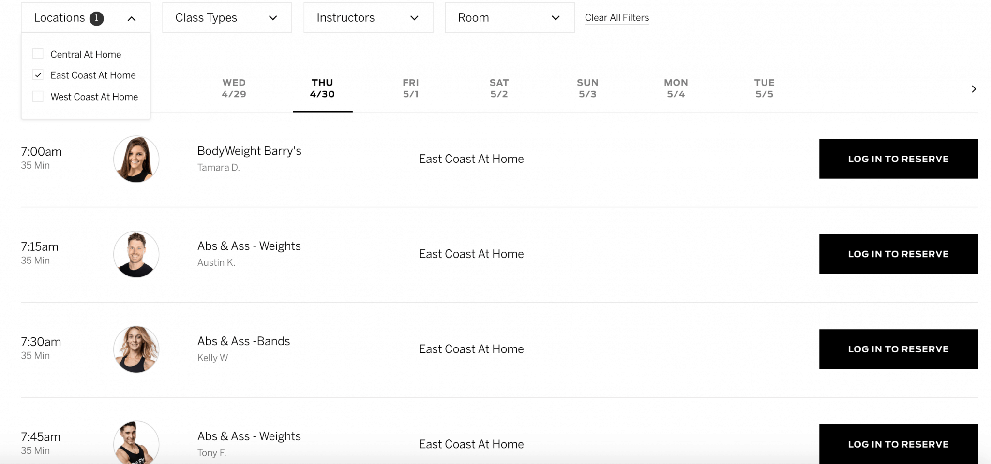Click the next week arrow icon

pos(974,89)
